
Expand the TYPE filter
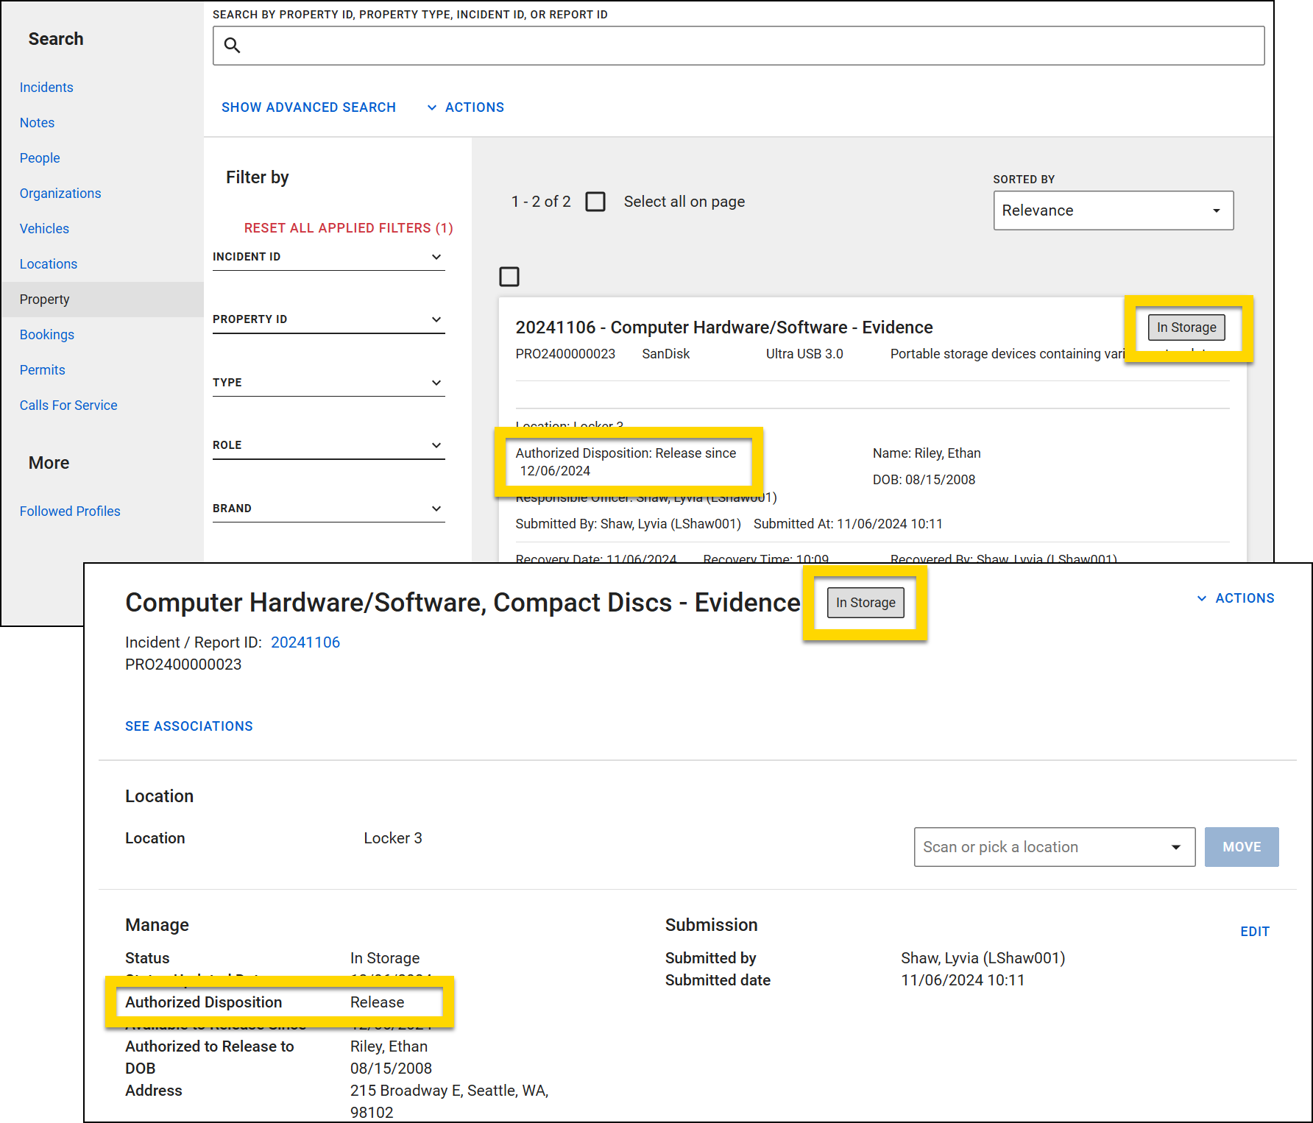coord(437,383)
